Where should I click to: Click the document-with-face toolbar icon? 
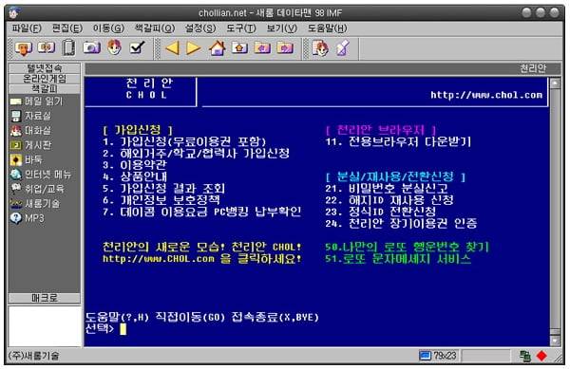tap(320, 47)
